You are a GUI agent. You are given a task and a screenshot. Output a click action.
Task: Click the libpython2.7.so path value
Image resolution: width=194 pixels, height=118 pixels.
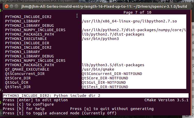pos(129,21)
